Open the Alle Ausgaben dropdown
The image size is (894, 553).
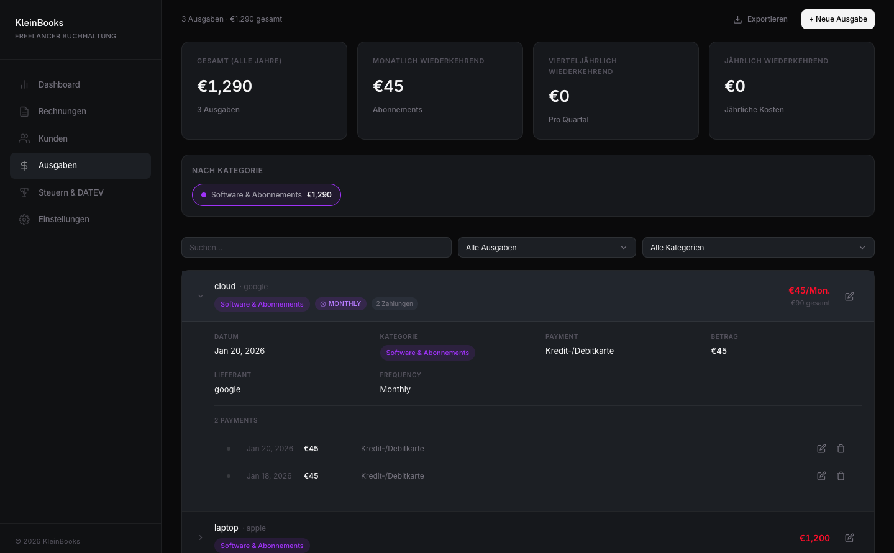(x=546, y=248)
